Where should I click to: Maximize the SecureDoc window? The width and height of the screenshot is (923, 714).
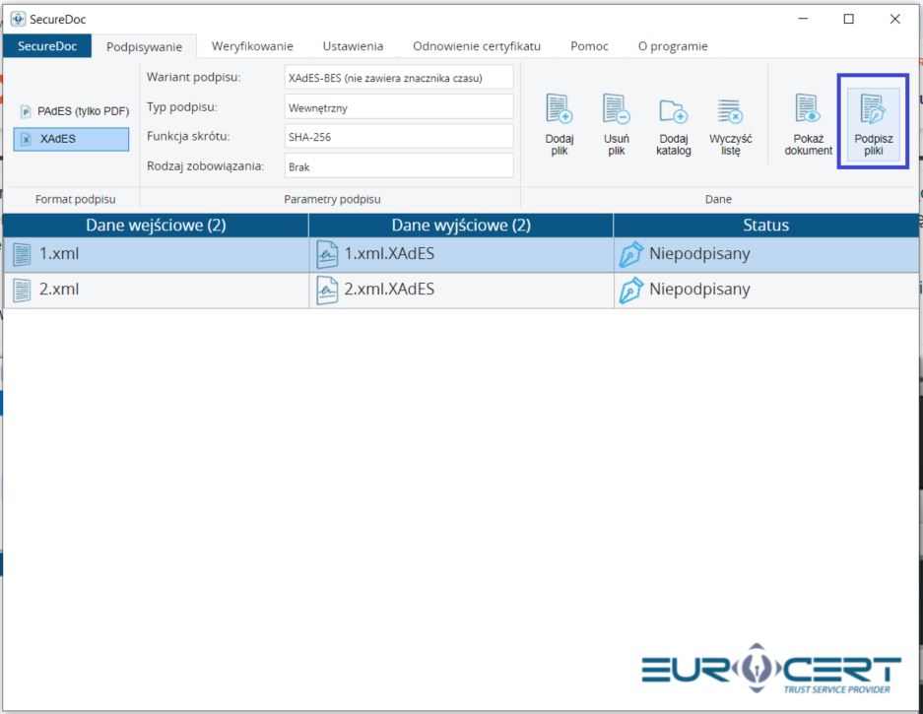(x=849, y=19)
